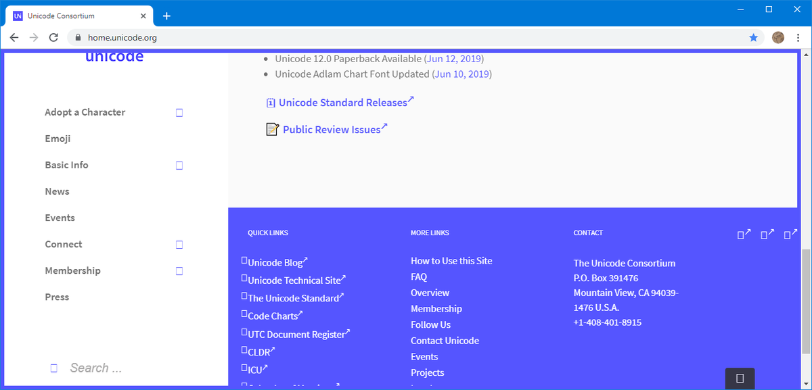Image resolution: width=812 pixels, height=390 pixels.
Task: Reload the home.unicode.org page
Action: pyautogui.click(x=53, y=38)
